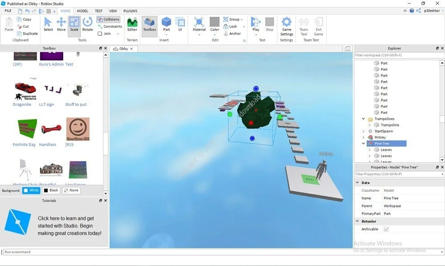Open the Material picker
The image size is (445, 266).
pos(199,24)
